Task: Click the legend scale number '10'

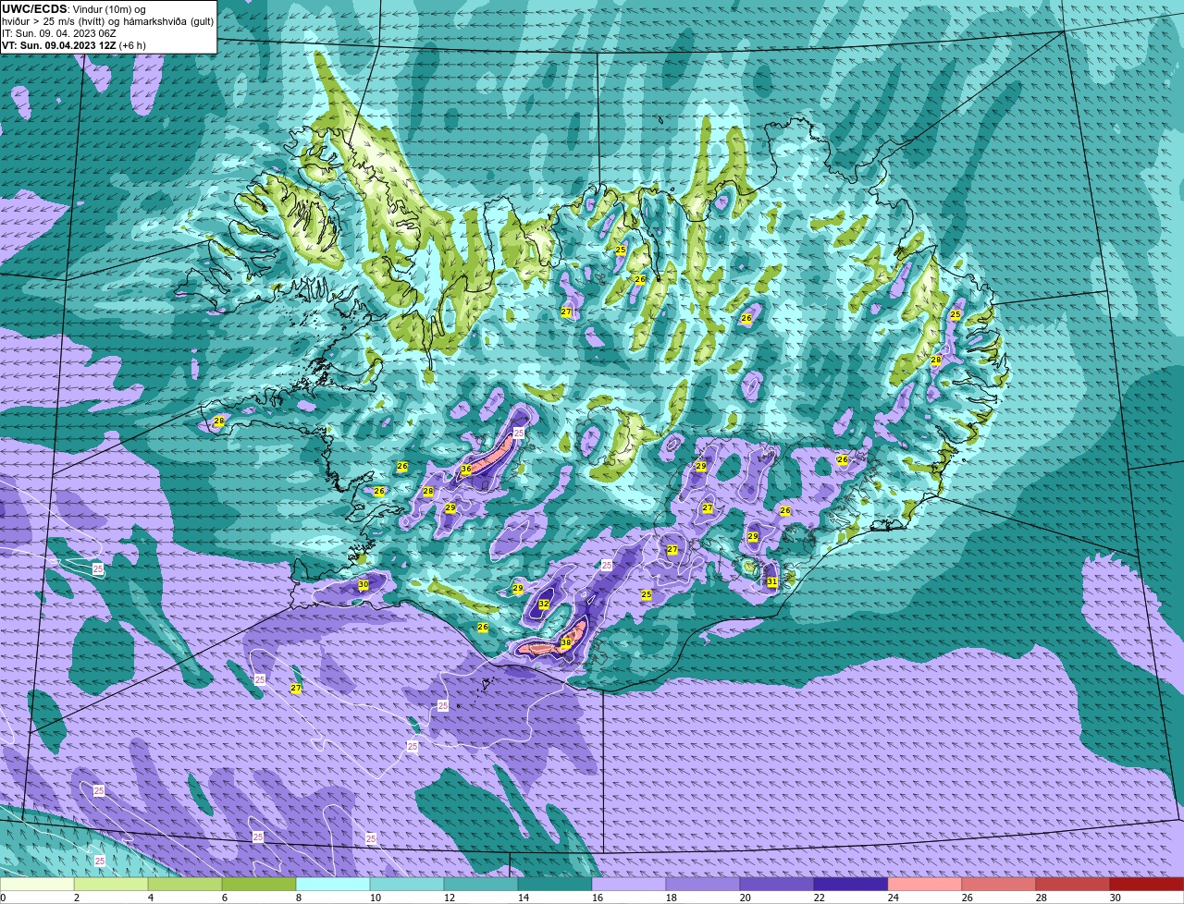Action: click(x=375, y=898)
